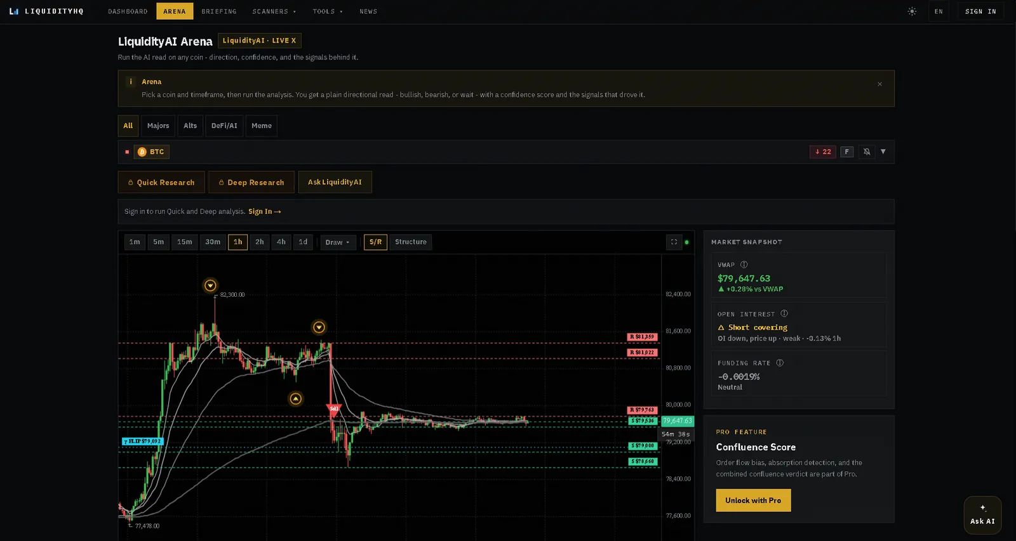Open the News nav item
This screenshot has height=541, width=1016.
(x=368, y=11)
